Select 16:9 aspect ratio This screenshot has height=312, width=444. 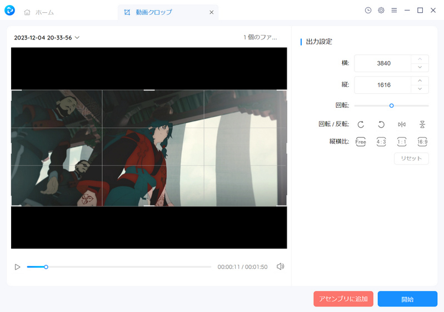422,142
